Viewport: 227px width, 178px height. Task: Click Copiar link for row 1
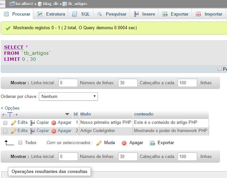point(42,123)
